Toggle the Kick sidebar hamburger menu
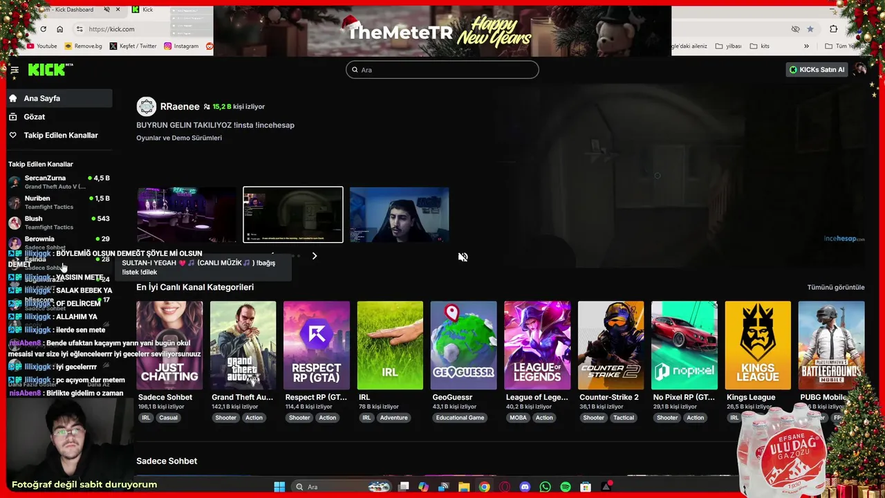This screenshot has height=498, width=885. coord(14,70)
